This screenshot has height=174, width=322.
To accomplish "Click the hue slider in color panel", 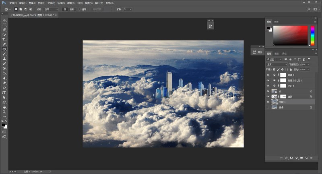I will (312, 35).
